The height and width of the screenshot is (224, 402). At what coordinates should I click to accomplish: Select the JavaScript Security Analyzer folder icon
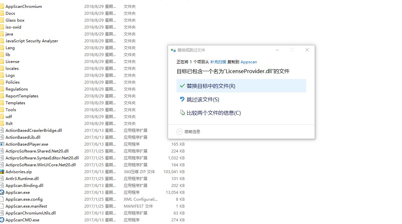2,41
